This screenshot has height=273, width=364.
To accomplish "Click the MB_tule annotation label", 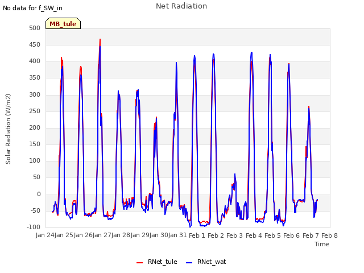I will click(x=63, y=24).
